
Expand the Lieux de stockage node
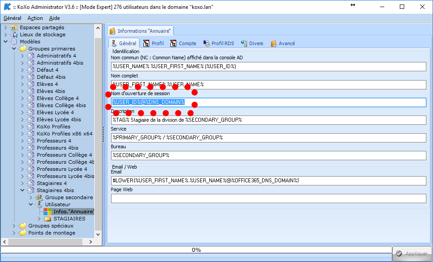pyautogui.click(x=5, y=35)
